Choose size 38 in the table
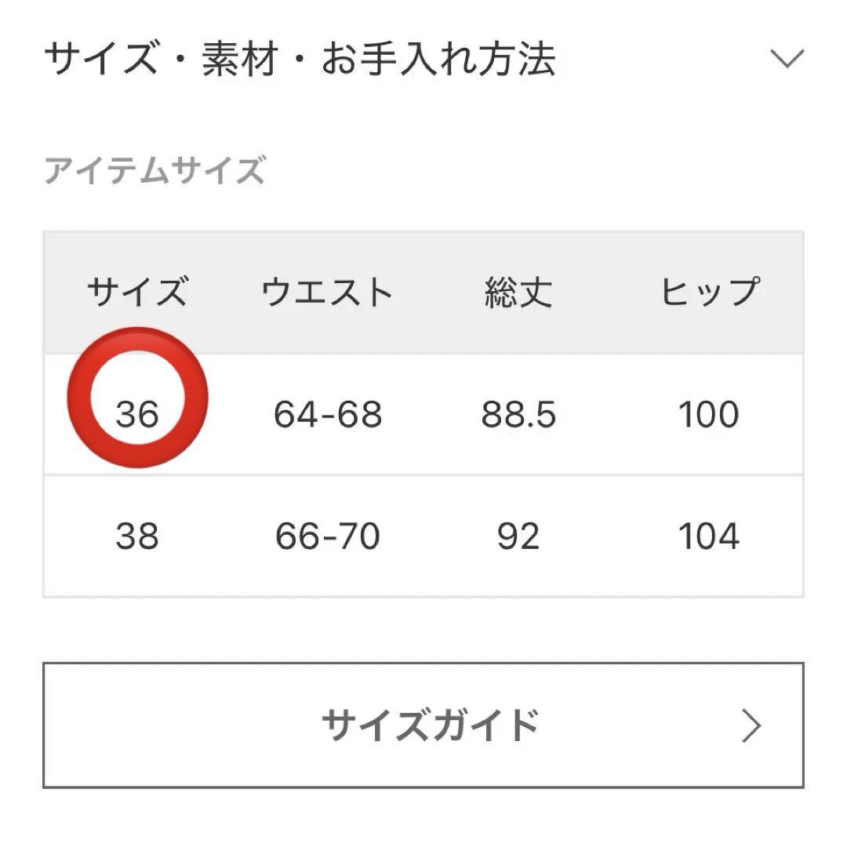Screen dimensions: 847x847 [137, 536]
